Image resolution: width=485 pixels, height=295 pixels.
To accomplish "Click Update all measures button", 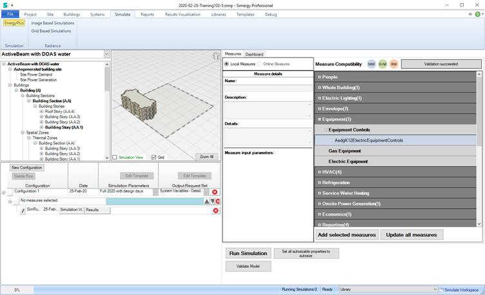I will [x=411, y=235].
